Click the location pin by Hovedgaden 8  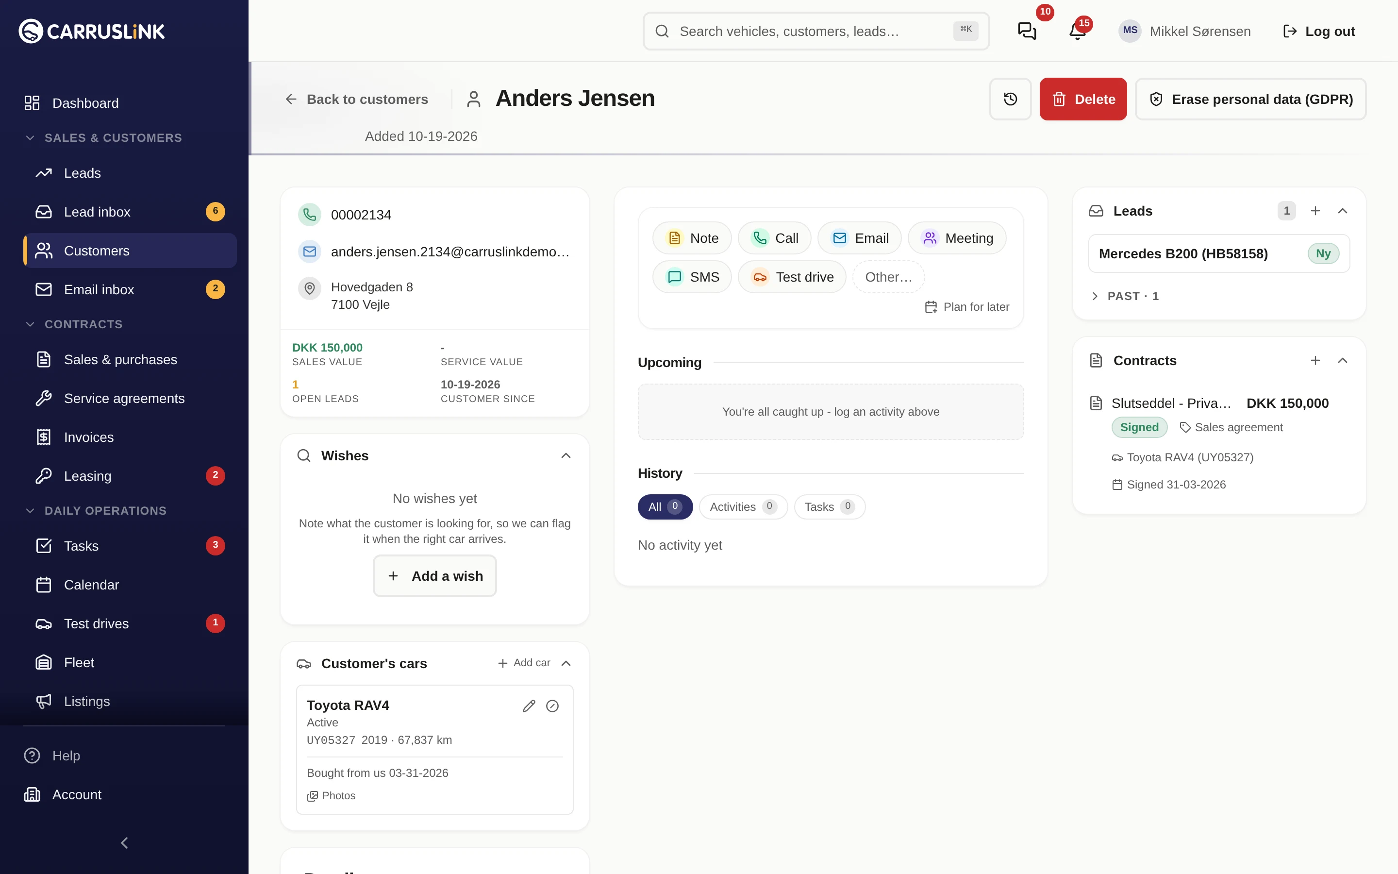point(310,288)
